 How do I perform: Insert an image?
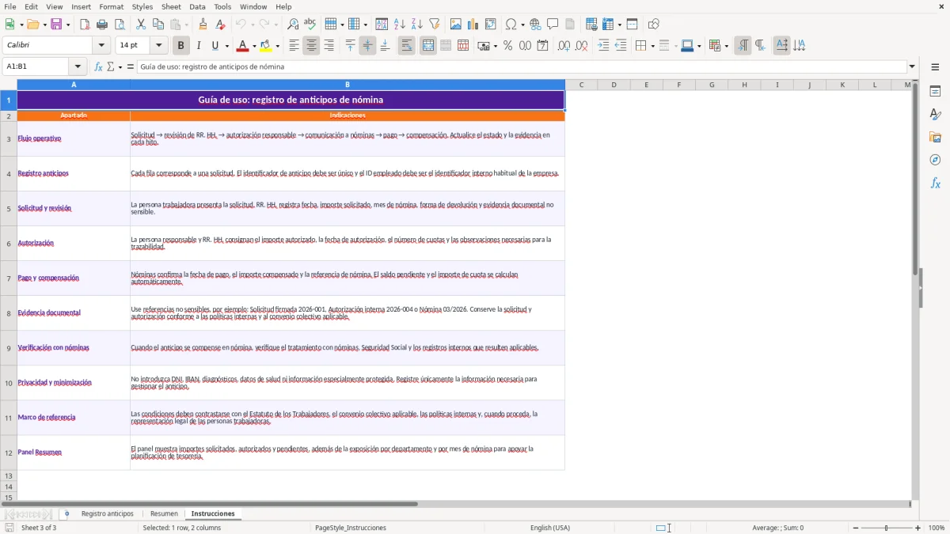click(456, 25)
